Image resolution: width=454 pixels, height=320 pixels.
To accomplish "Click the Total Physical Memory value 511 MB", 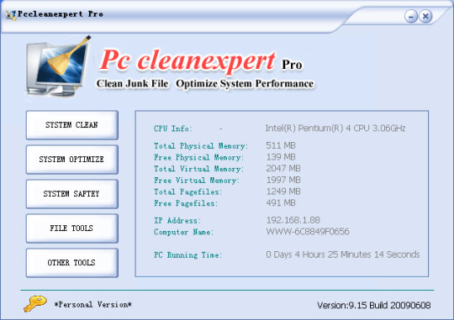I will [281, 145].
